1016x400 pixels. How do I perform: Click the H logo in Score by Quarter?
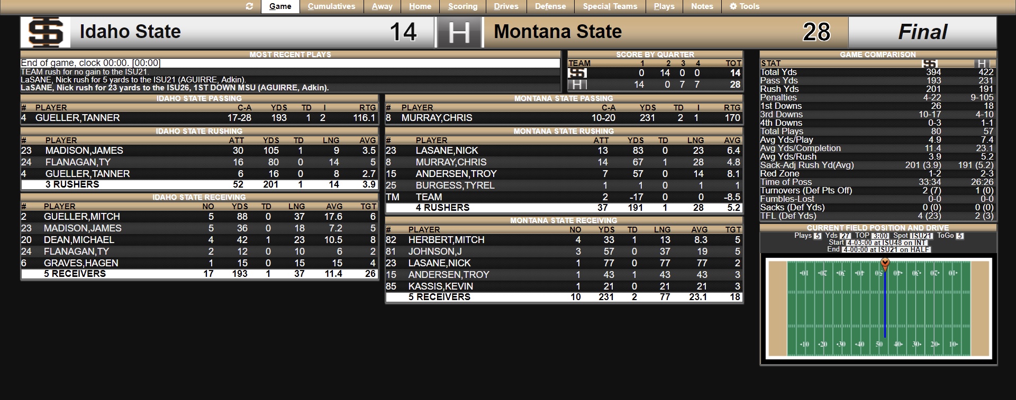point(577,85)
